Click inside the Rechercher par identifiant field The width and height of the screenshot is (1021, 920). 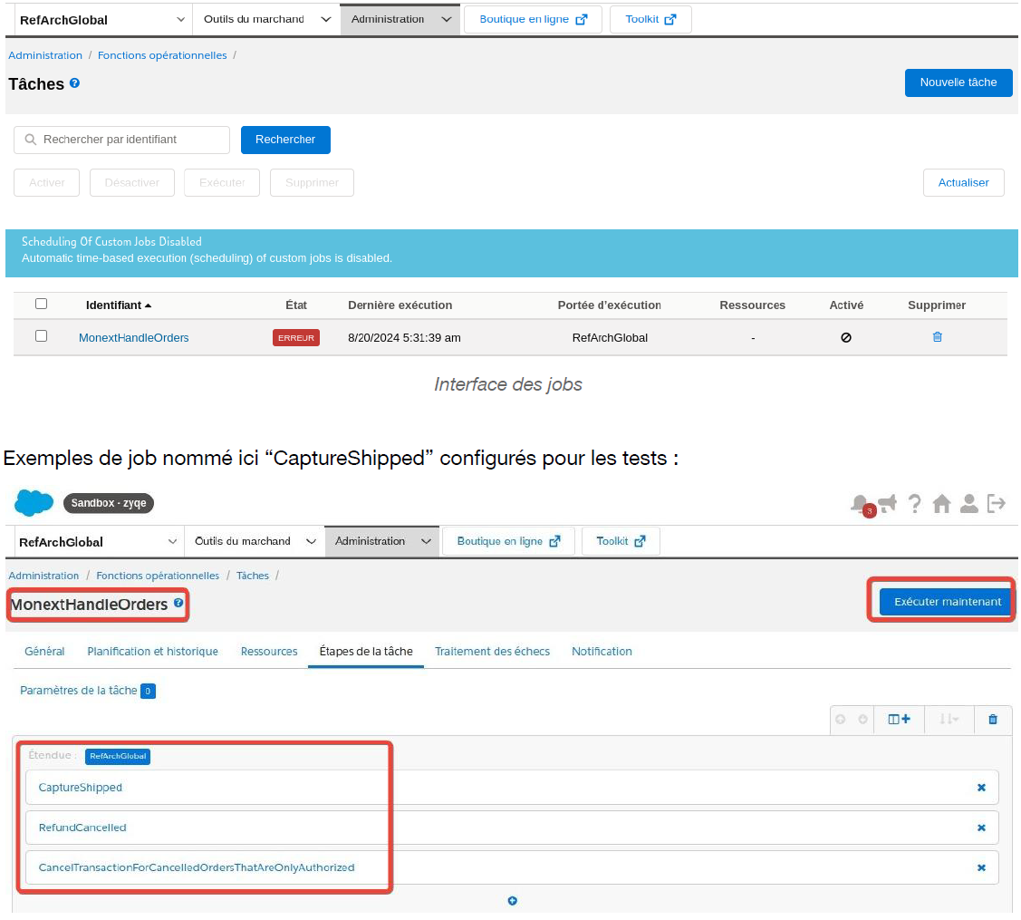click(x=121, y=140)
